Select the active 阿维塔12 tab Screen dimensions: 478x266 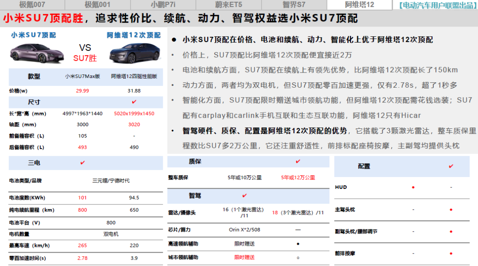click(x=359, y=4)
